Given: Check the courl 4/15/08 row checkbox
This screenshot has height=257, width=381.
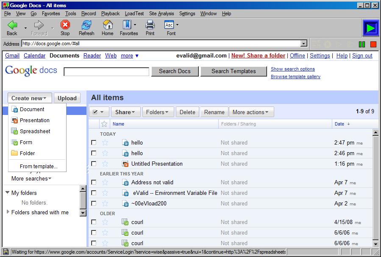Looking at the screenshot, I should coord(94,222).
